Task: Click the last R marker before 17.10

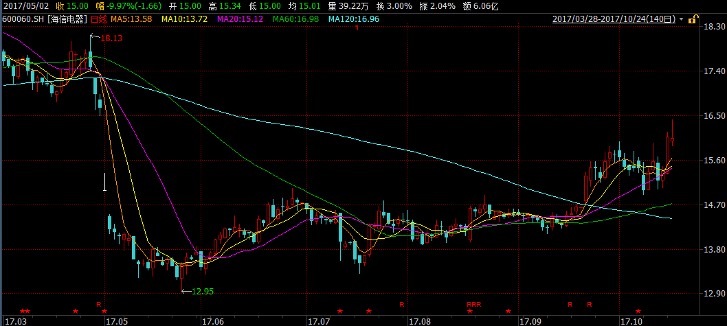Action: (x=590, y=304)
